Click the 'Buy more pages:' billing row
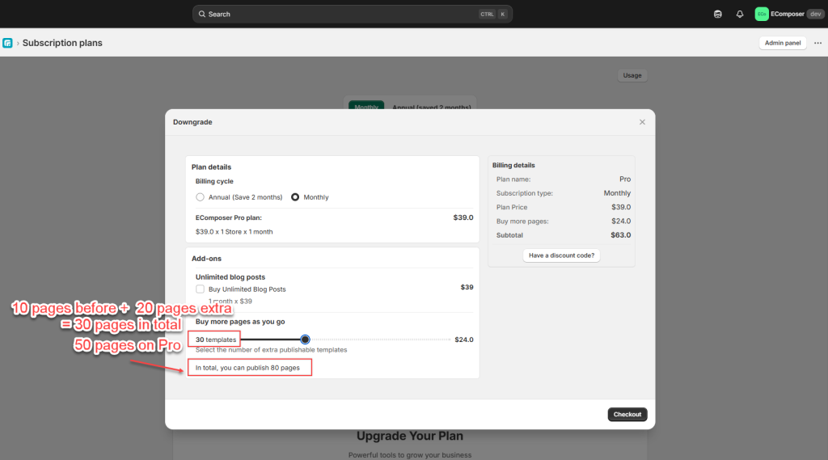This screenshot has width=828, height=460. 564,222
